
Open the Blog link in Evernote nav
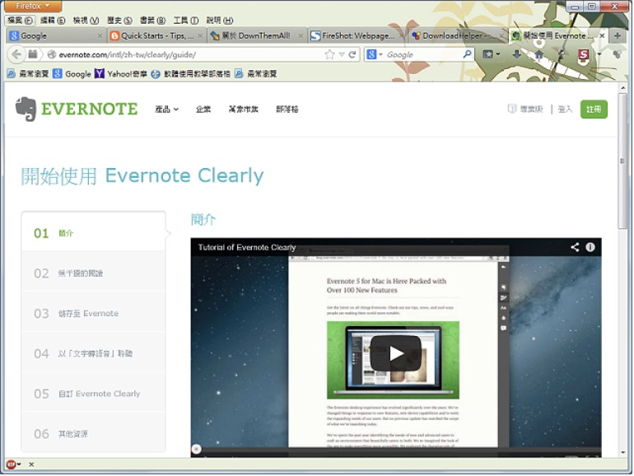(287, 110)
